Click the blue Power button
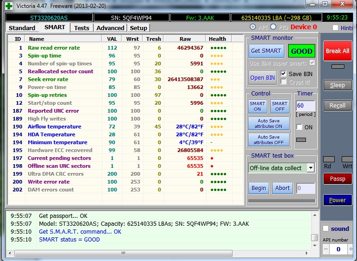 338,200
